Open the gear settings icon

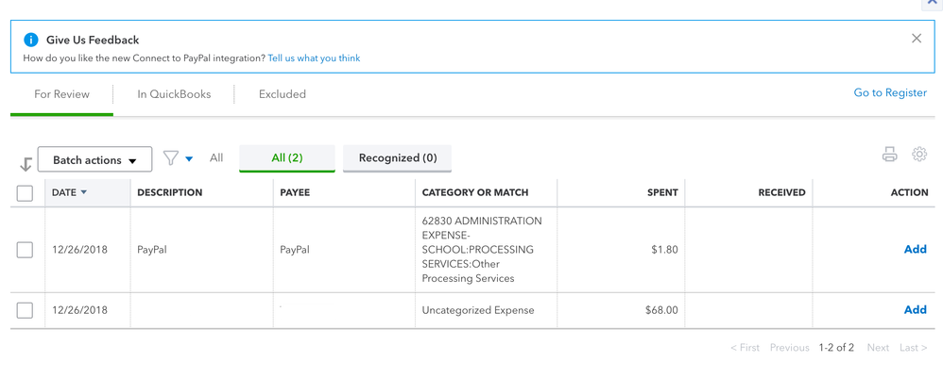(x=919, y=155)
